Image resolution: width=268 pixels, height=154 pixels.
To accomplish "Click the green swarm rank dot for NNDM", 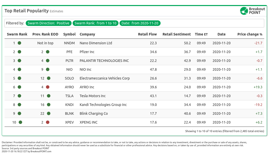I will pyautogui.click(x=19, y=43).
